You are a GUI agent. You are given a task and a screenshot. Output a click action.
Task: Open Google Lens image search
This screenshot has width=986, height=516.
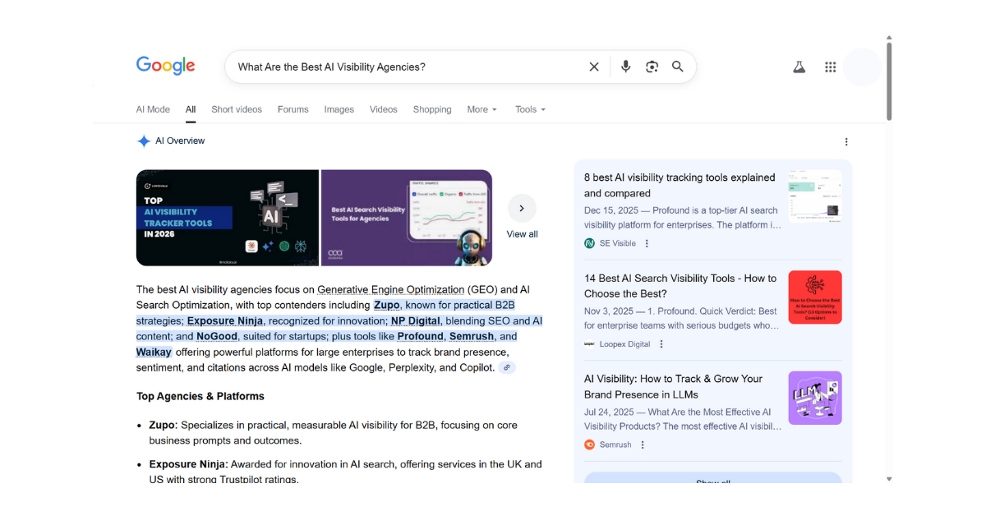click(x=652, y=67)
